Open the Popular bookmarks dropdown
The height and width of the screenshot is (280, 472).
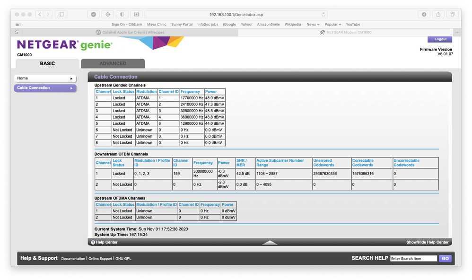332,25
